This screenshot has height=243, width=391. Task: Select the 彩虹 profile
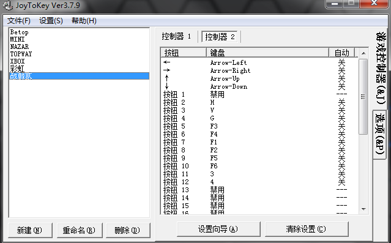pos(79,69)
